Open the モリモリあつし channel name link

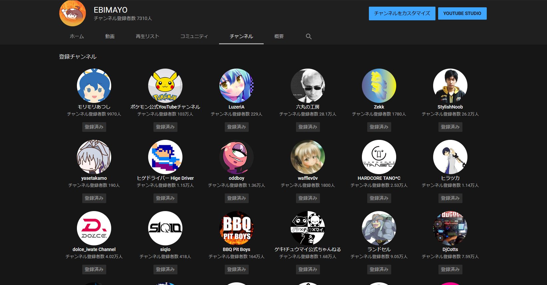tap(94, 107)
